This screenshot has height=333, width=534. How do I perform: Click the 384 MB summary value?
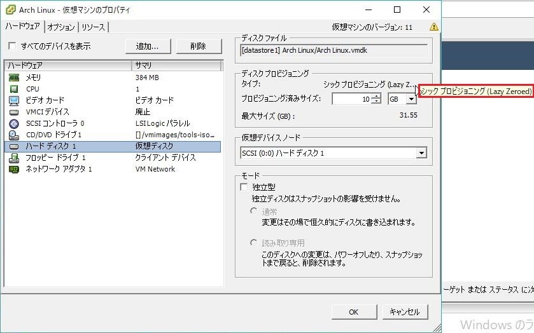pos(147,78)
